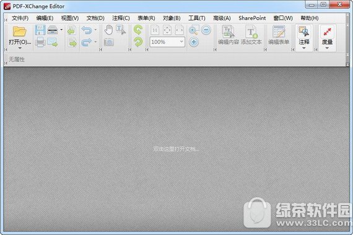This screenshot has width=353, height=235.
Task: Open the 文档(D) menu
Action: click(95, 18)
